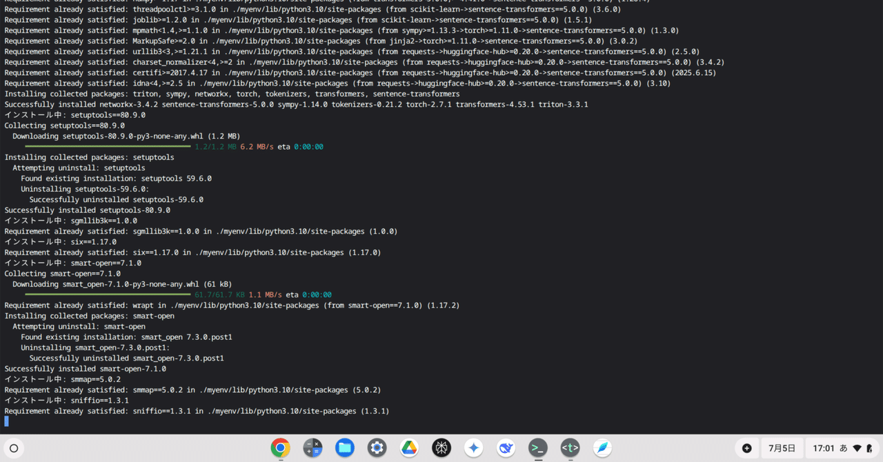883x462 pixels.
Task: Open the Comet feather-icon browser
Action: (x=602, y=448)
